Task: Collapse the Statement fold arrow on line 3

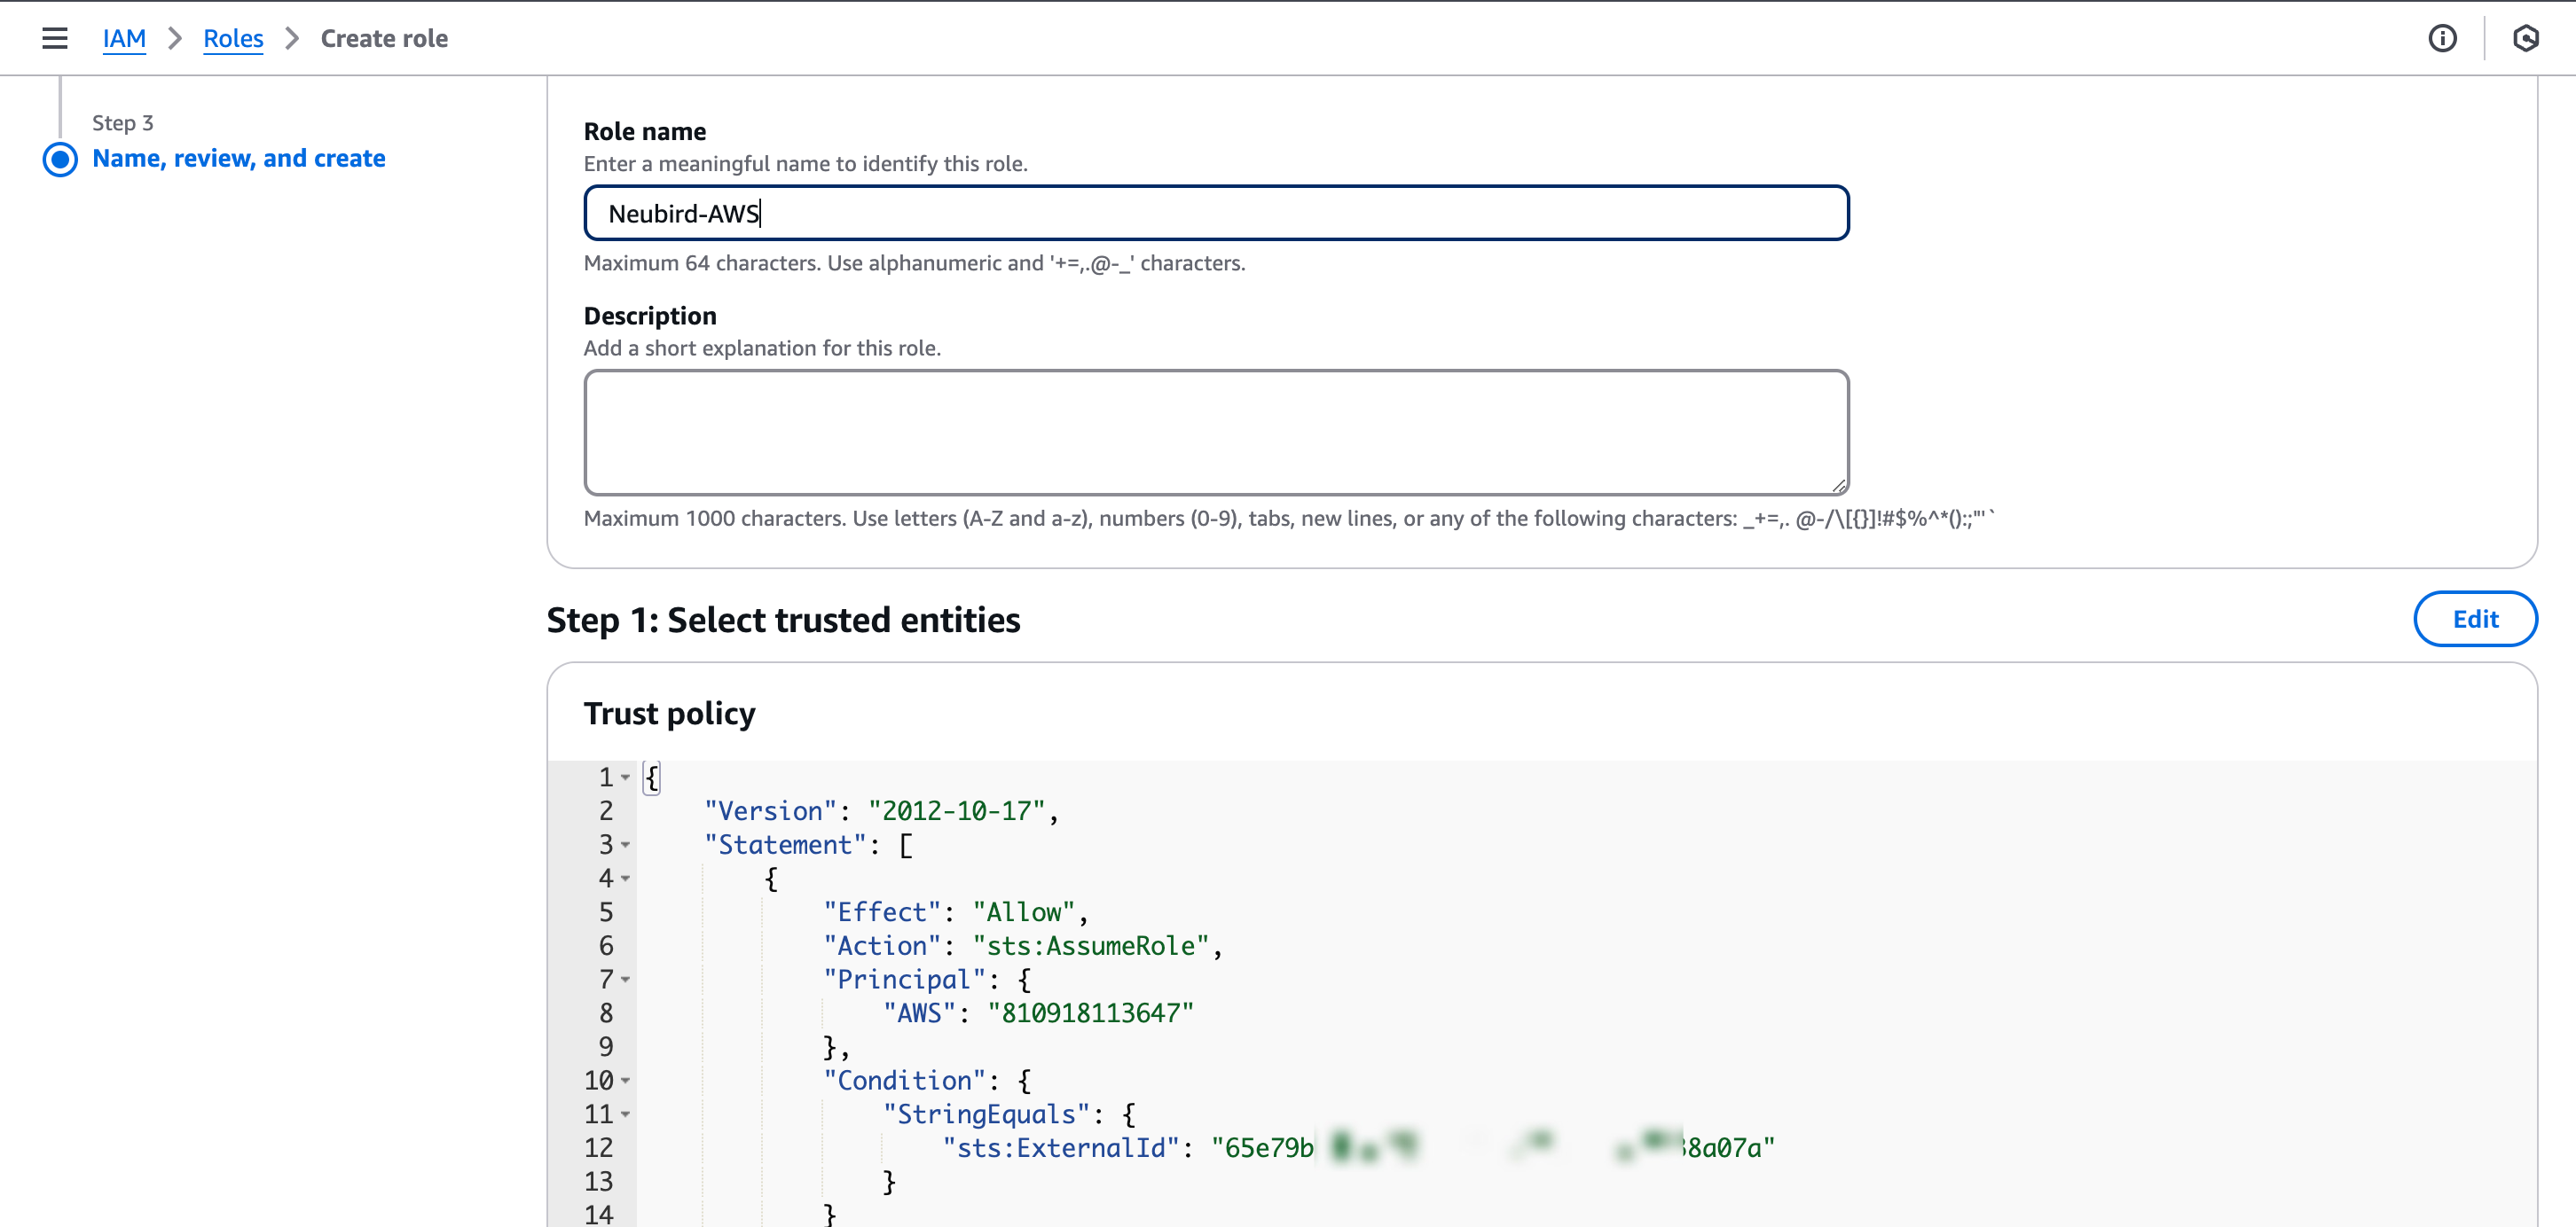Action: pyautogui.click(x=626, y=845)
